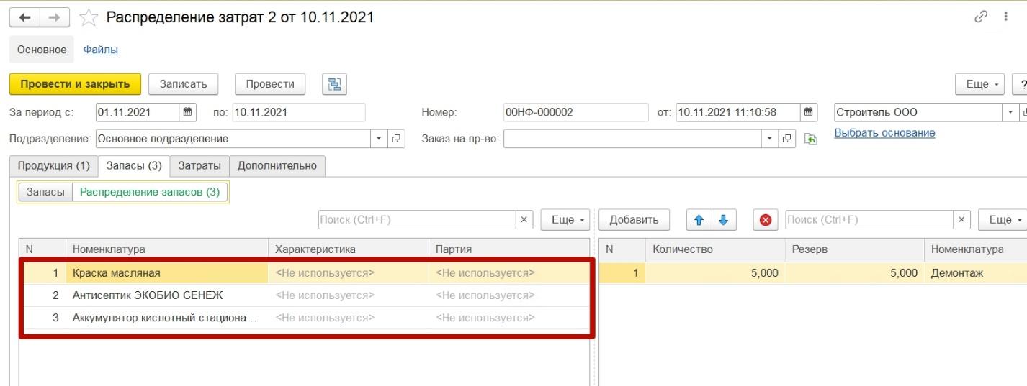The image size is (1027, 386).
Task: Click the Демонтаж cell in right table
Action: [975, 273]
